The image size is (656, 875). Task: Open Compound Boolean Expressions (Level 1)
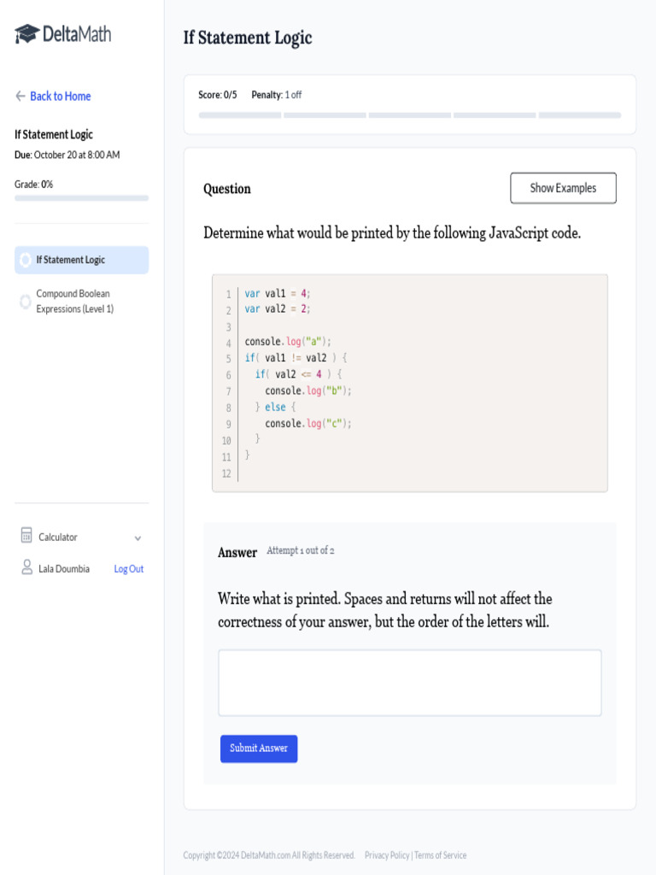[x=74, y=301]
